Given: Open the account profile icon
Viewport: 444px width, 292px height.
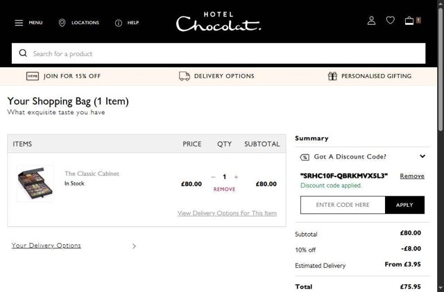Looking at the screenshot, I should 371,21.
